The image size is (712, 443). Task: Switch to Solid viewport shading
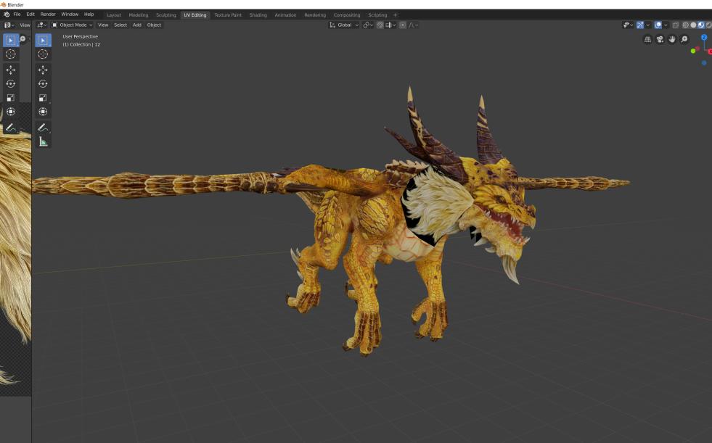tap(693, 25)
